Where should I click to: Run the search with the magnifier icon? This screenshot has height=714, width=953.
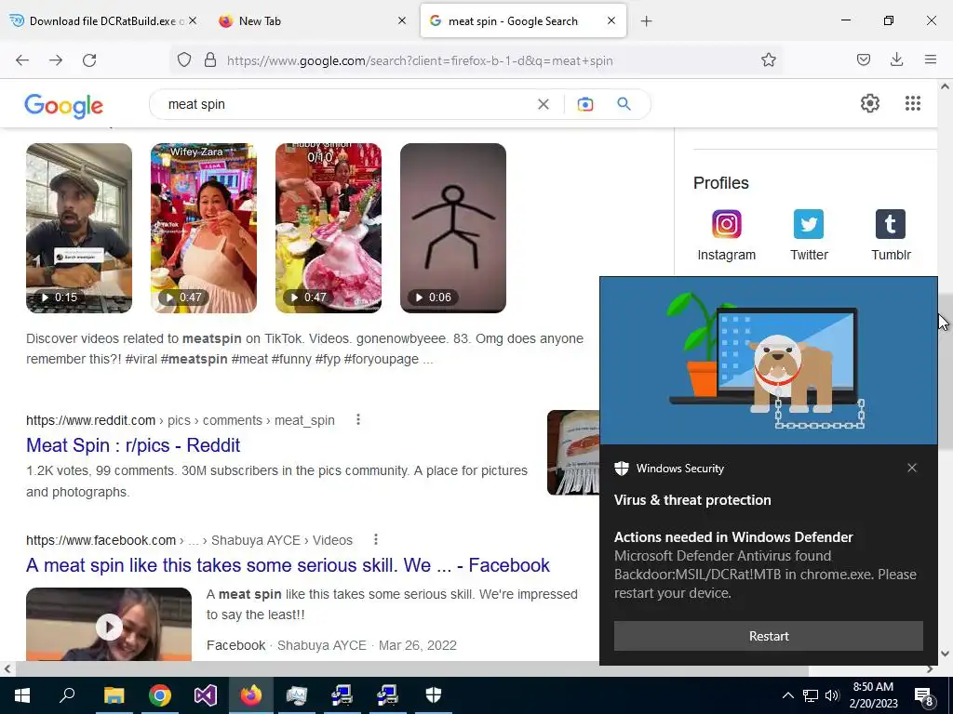pyautogui.click(x=624, y=104)
